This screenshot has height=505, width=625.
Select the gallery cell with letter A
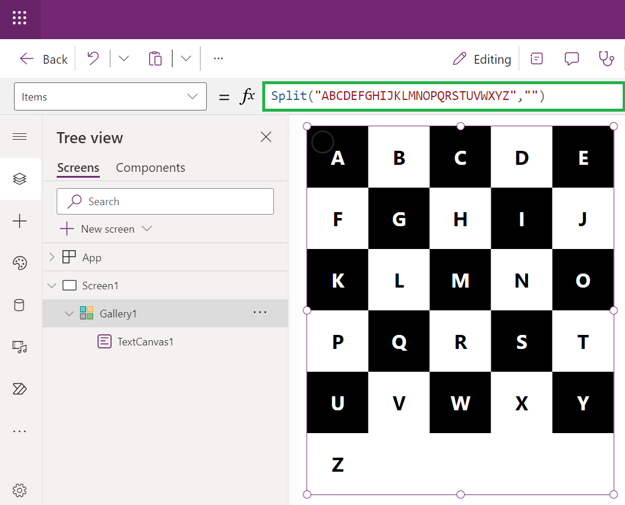pyautogui.click(x=338, y=157)
